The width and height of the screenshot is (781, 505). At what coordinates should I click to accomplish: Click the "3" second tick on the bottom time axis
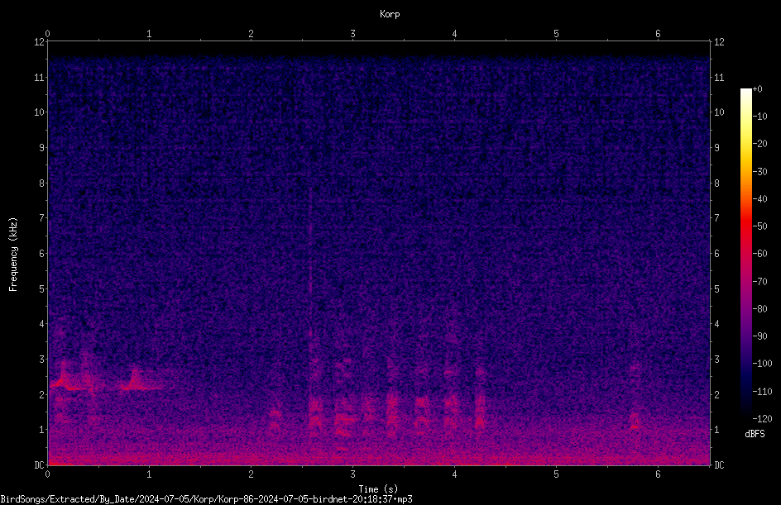352,474
